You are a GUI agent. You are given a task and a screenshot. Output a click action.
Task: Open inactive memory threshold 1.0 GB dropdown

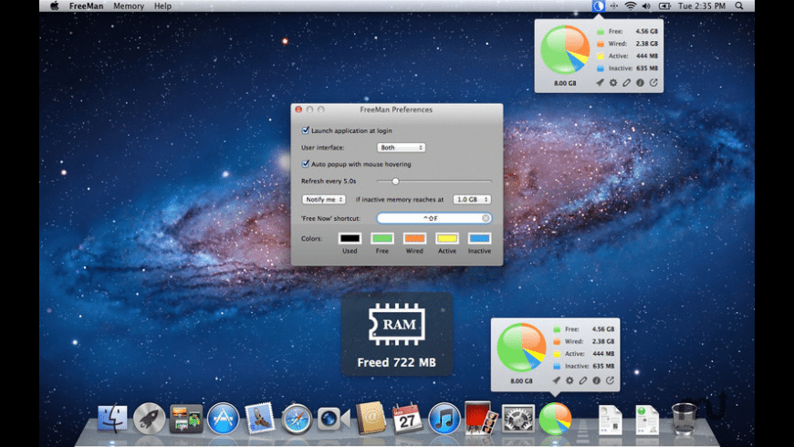(x=472, y=200)
